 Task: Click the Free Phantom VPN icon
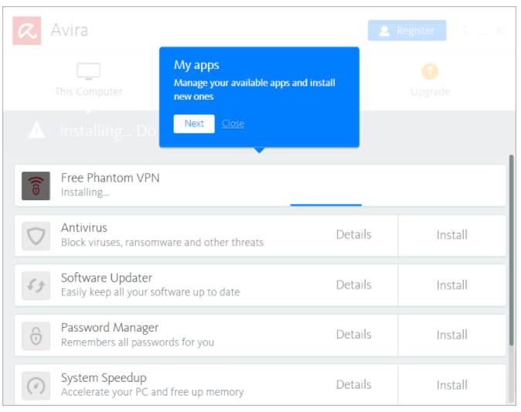click(36, 186)
